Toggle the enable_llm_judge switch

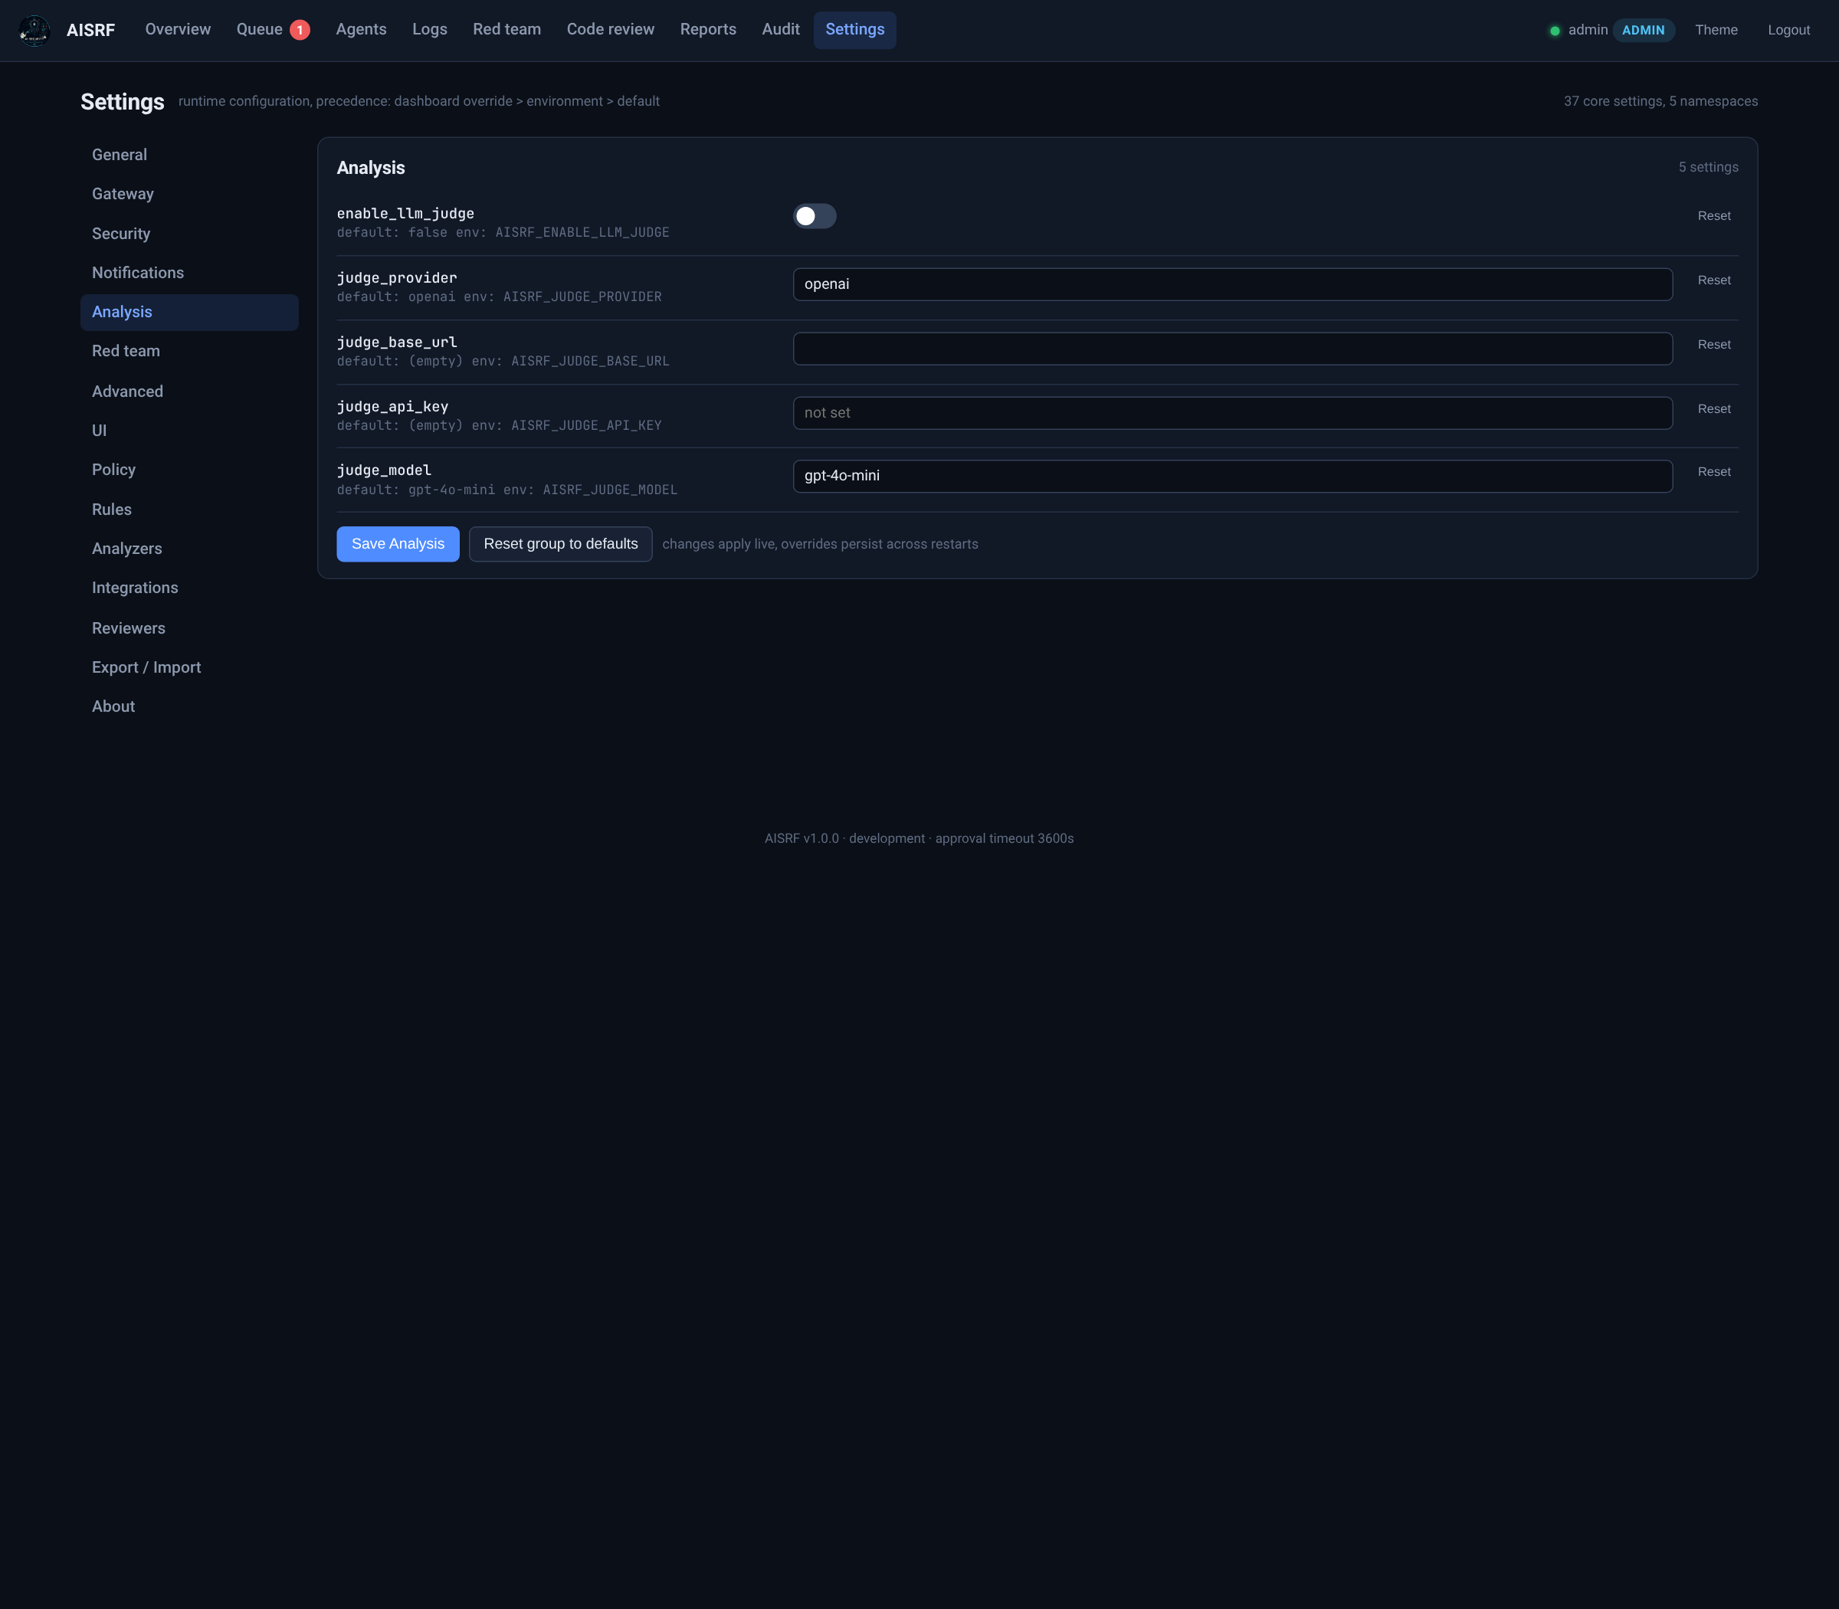815,216
